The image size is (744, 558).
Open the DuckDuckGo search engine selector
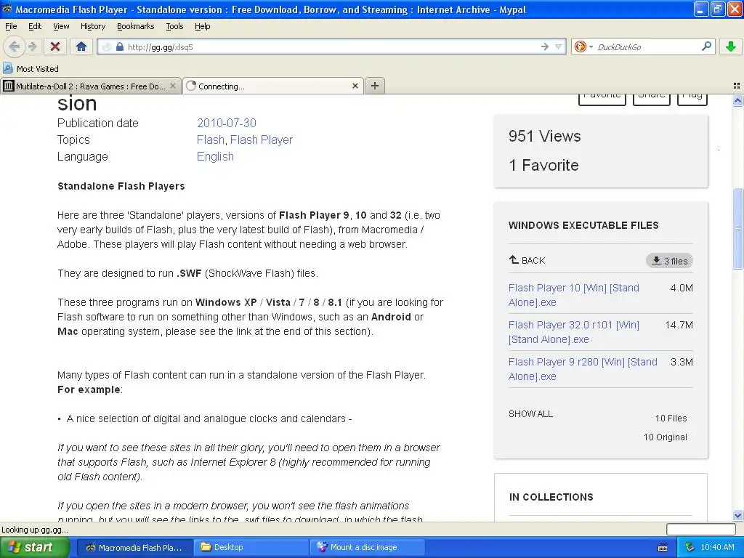pyautogui.click(x=583, y=46)
